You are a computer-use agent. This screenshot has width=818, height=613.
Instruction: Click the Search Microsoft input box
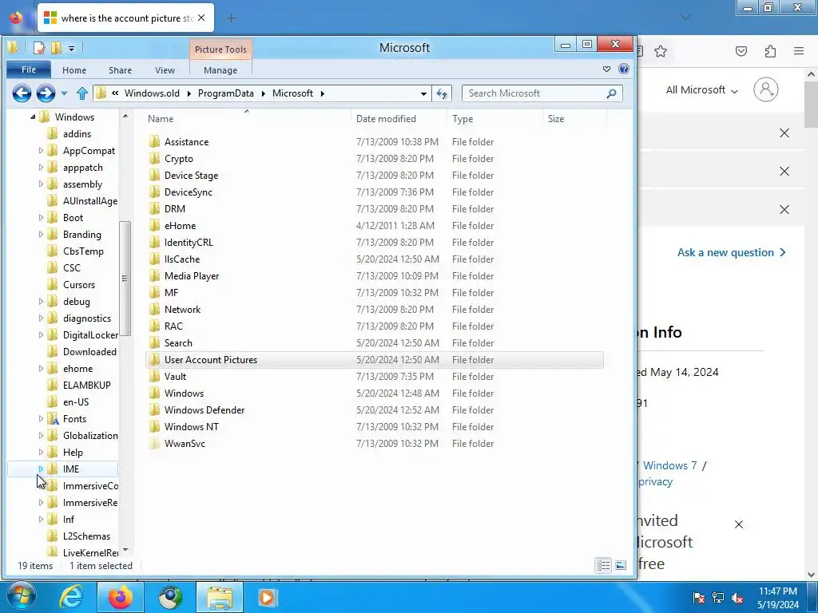[x=534, y=93]
